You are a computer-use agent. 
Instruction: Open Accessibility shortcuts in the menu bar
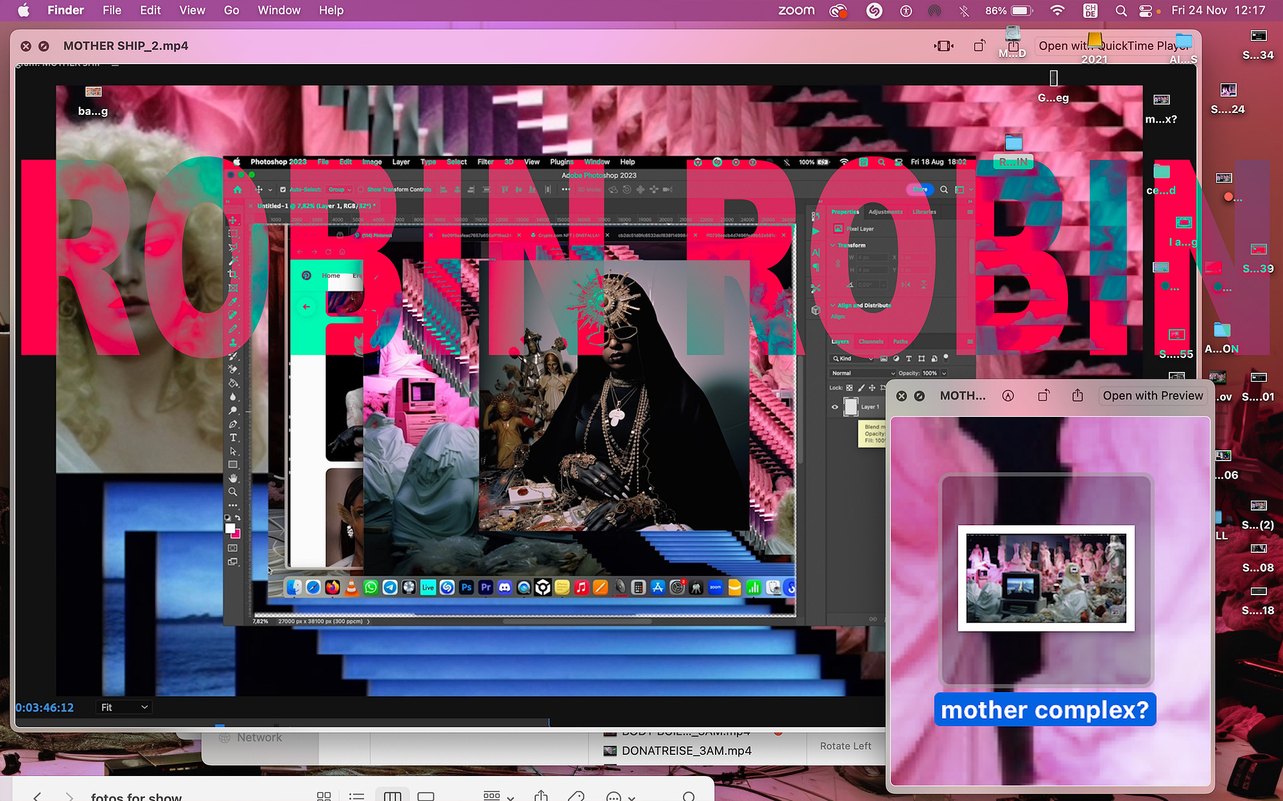point(906,10)
